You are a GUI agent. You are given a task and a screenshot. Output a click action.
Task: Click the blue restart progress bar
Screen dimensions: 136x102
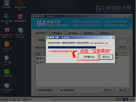[x=80, y=47]
